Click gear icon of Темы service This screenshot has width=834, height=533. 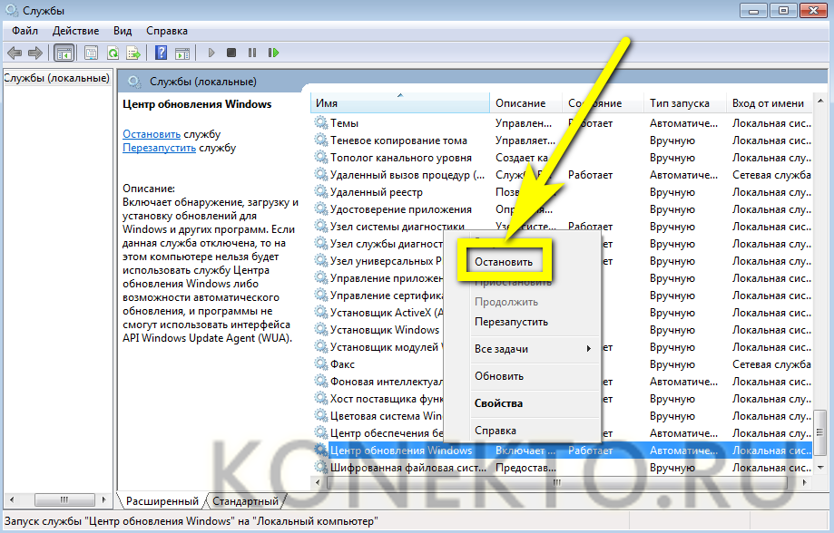320,122
